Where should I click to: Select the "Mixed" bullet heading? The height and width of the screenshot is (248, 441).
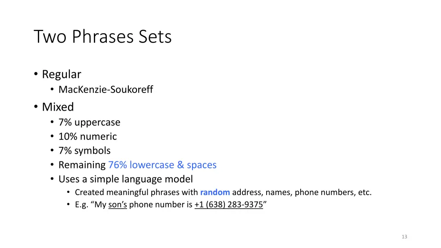58,107
